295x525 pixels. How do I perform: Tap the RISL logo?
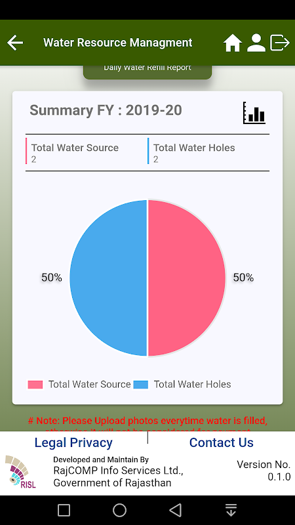point(20,471)
